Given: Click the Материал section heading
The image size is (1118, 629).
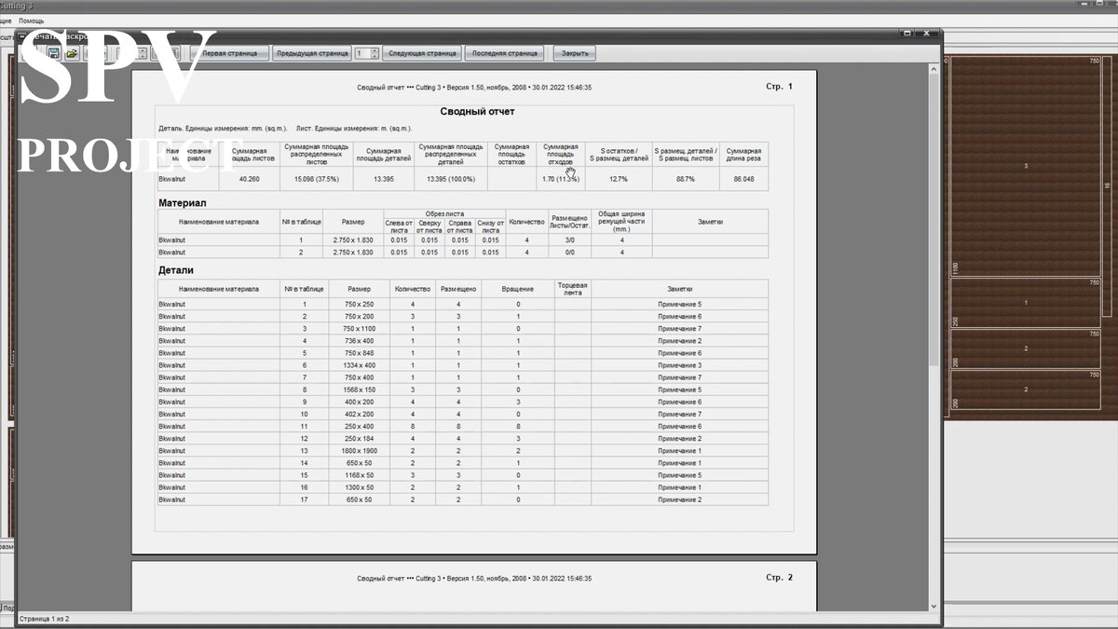Looking at the screenshot, I should 183,202.
